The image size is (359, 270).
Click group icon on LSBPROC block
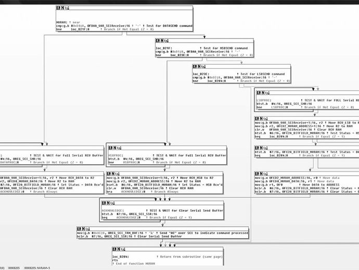(x=267, y=93)
